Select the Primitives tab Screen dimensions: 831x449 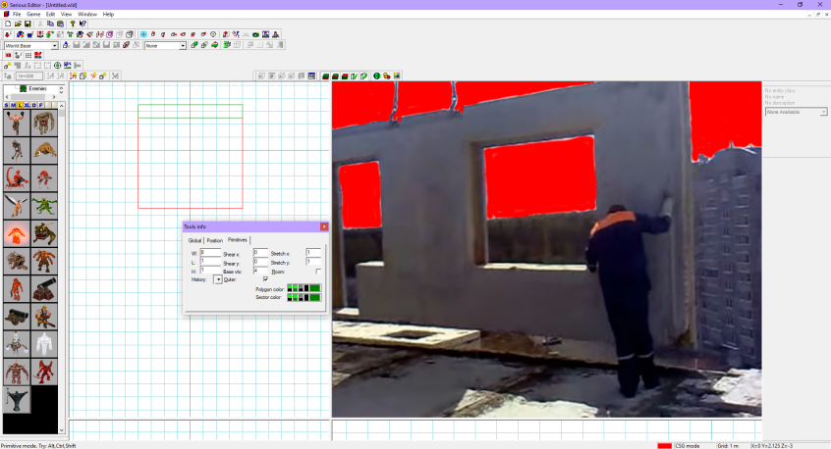[238, 240]
